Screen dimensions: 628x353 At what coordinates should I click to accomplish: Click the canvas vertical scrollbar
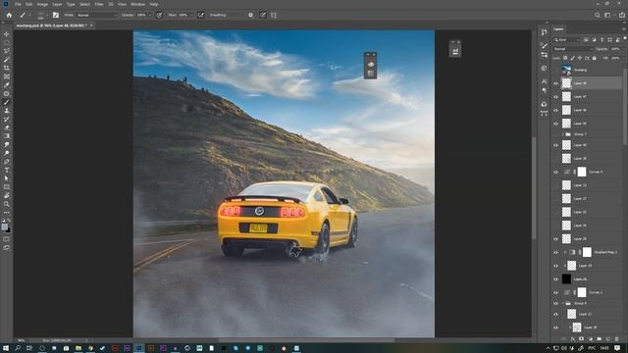pos(534,188)
